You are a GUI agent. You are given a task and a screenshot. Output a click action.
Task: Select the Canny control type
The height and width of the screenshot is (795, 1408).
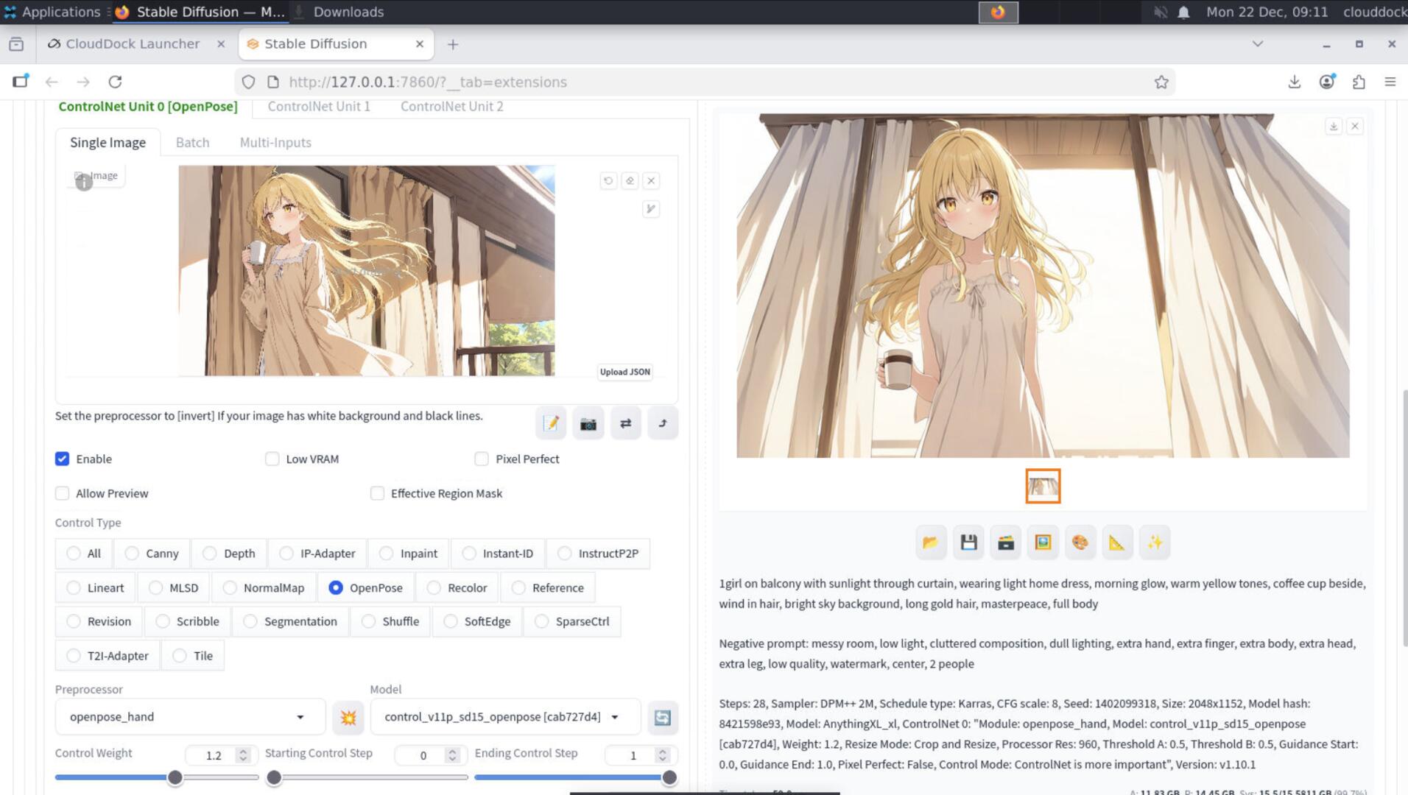(x=132, y=553)
